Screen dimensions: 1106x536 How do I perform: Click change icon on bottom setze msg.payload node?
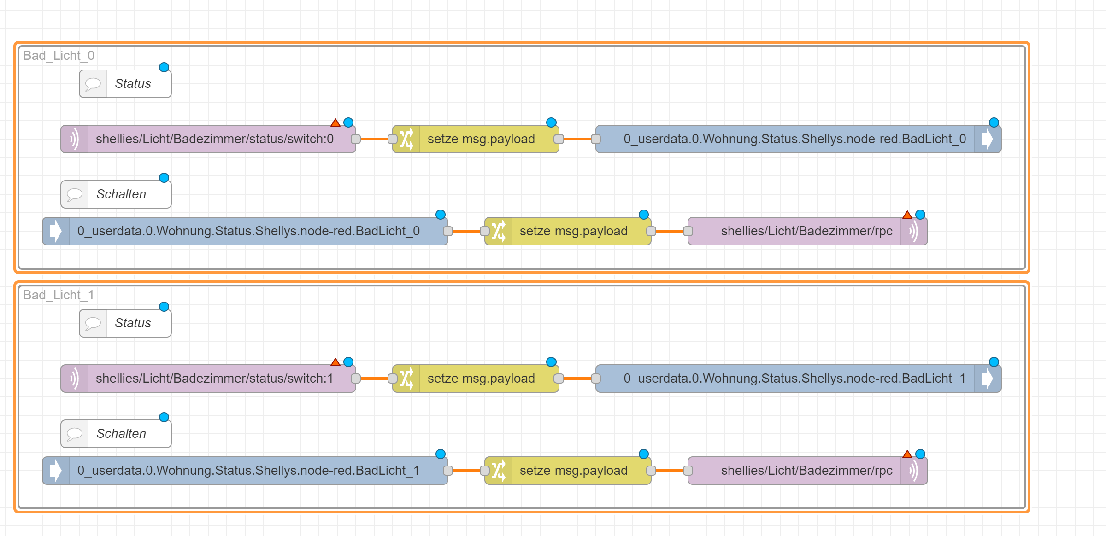(x=498, y=471)
